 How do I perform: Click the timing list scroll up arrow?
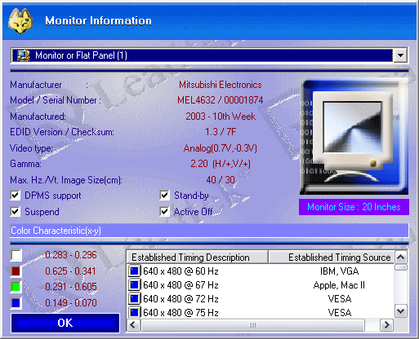(x=401, y=257)
